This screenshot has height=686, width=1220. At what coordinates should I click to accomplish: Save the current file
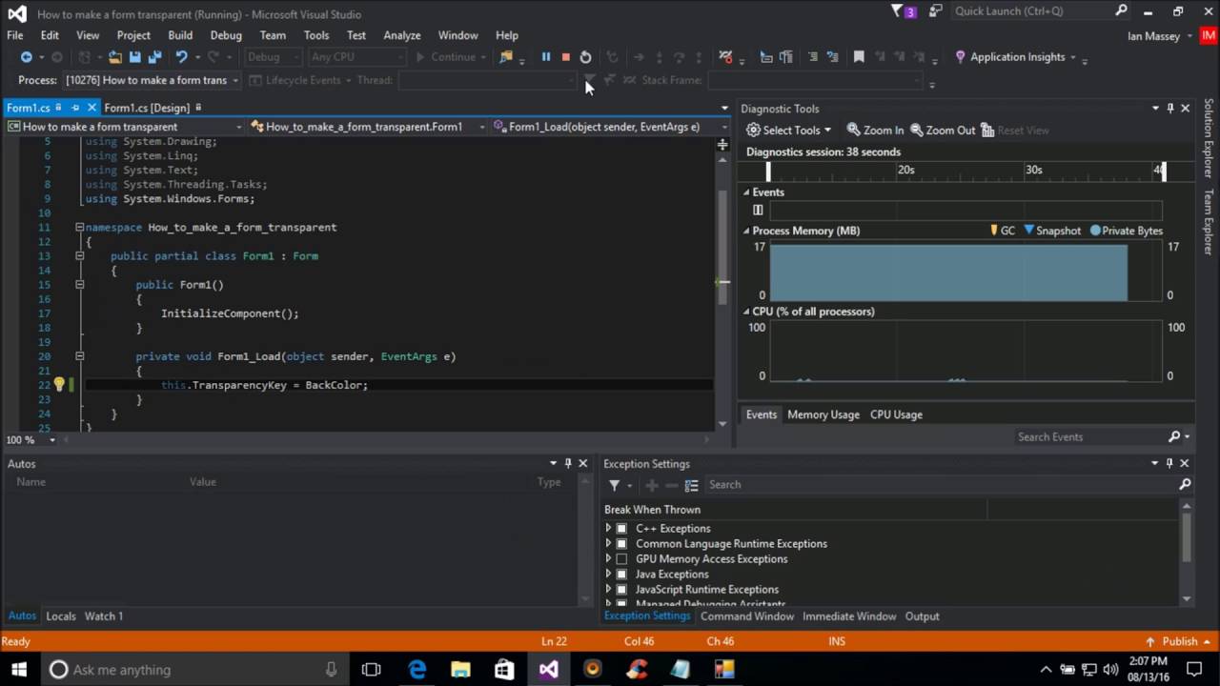[x=134, y=57]
